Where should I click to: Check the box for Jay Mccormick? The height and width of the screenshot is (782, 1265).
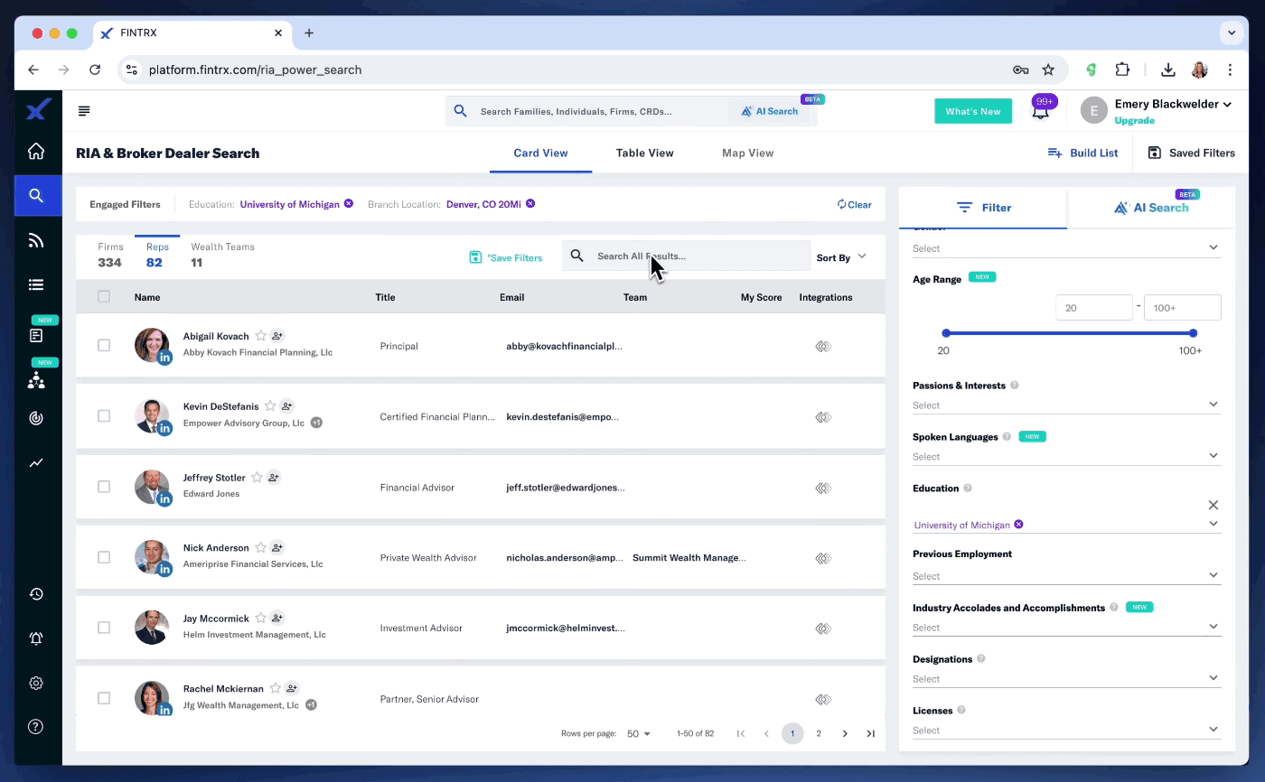[104, 628]
